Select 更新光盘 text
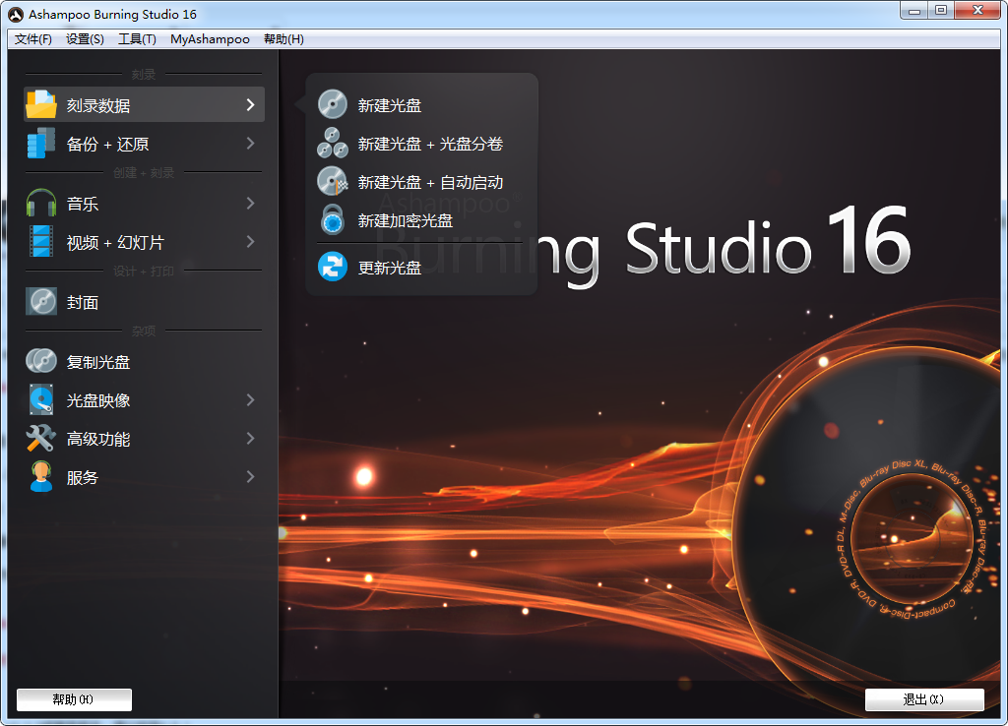The height and width of the screenshot is (726, 1008). pyautogui.click(x=390, y=268)
